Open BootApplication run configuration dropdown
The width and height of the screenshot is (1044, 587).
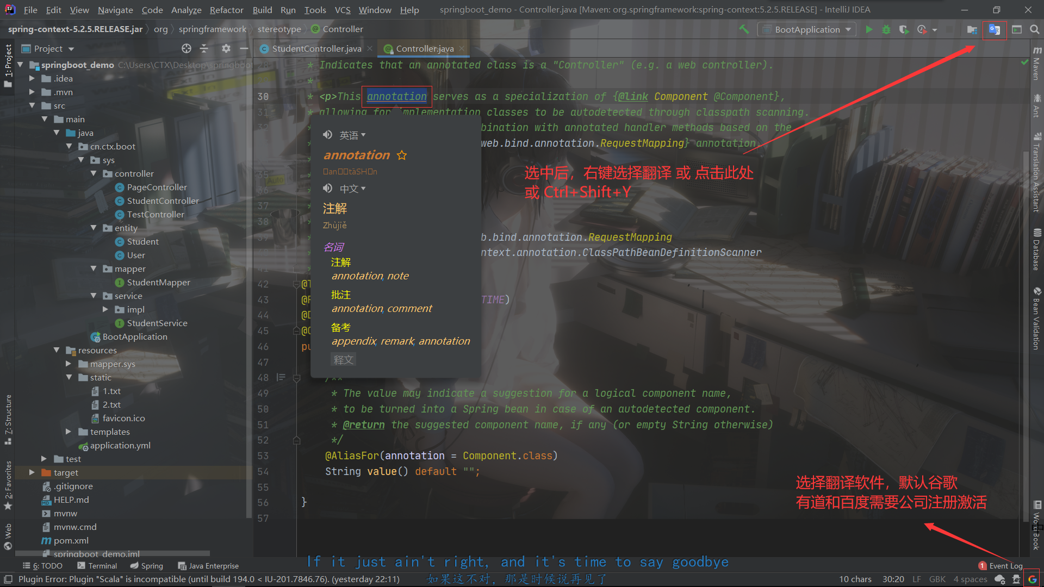pyautogui.click(x=807, y=29)
